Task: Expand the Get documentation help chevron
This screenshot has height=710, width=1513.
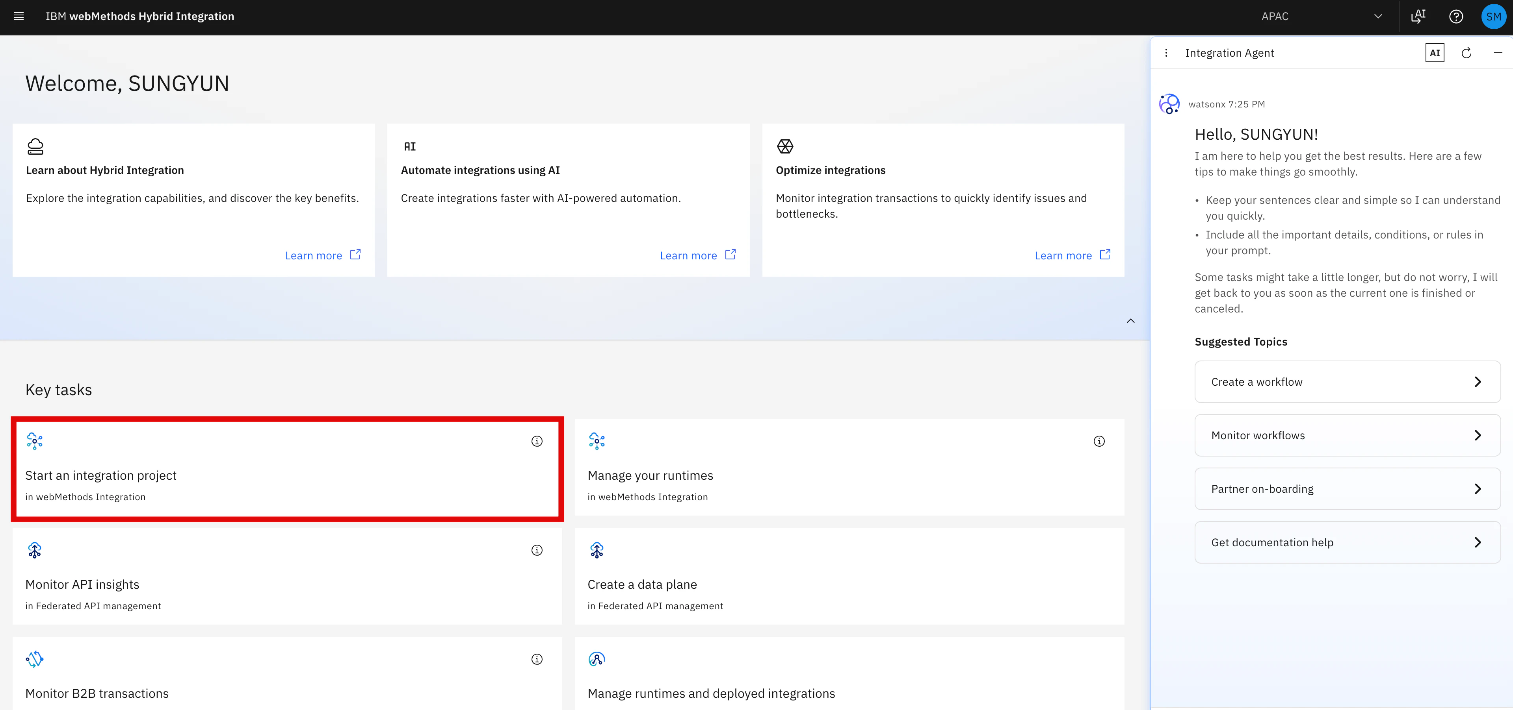Action: pyautogui.click(x=1478, y=543)
